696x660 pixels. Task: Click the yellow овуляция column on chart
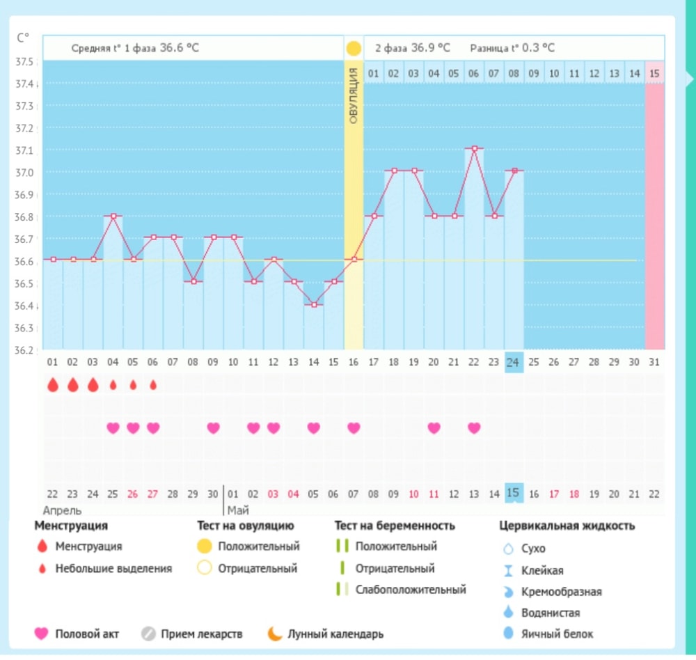click(354, 209)
